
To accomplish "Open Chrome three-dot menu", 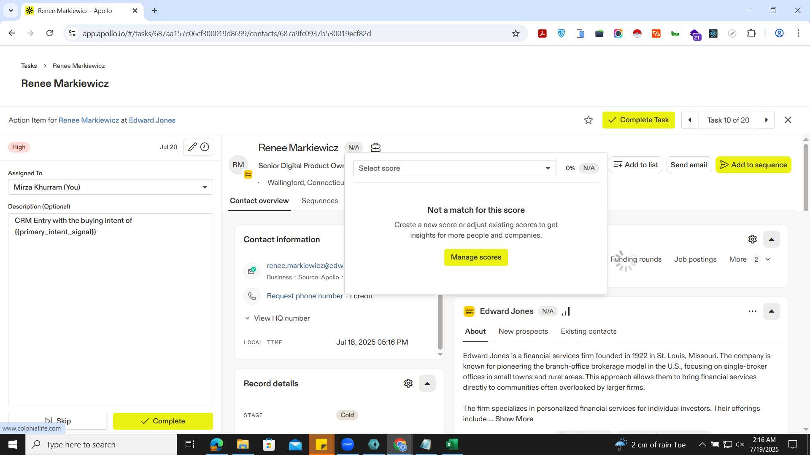I will coord(798,34).
